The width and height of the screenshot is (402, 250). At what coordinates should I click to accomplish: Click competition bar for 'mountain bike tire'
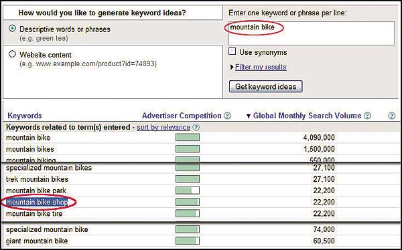[x=188, y=213]
